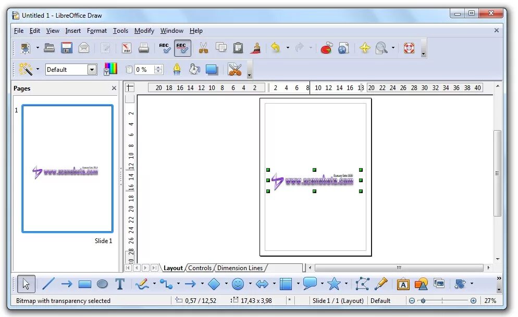Open the File menu

click(19, 31)
